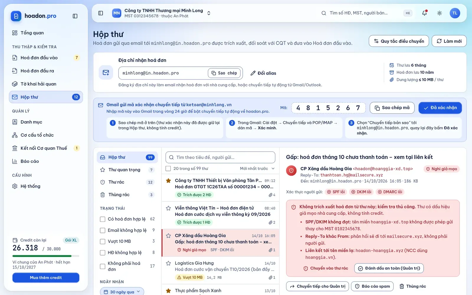Check the HĐ không hợp lệ filter
The width and height of the screenshot is (472, 295).
point(103,253)
